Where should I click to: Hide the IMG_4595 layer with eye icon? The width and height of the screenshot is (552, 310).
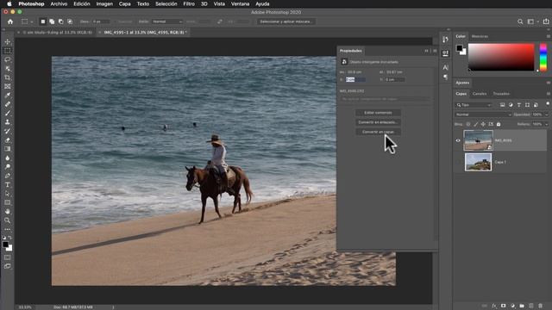click(458, 140)
